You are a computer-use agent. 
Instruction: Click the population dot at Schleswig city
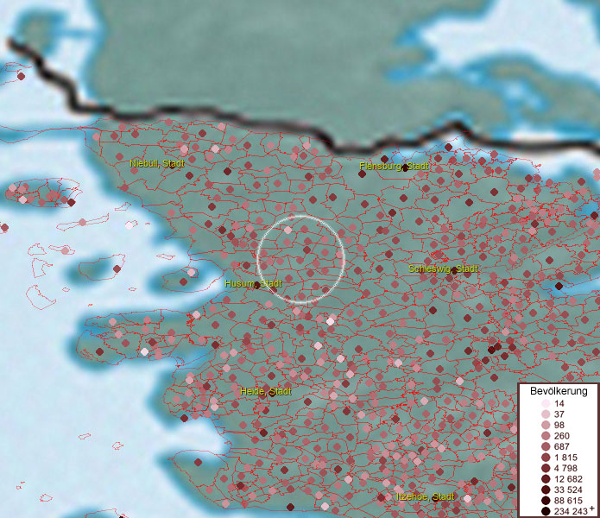[454, 270]
